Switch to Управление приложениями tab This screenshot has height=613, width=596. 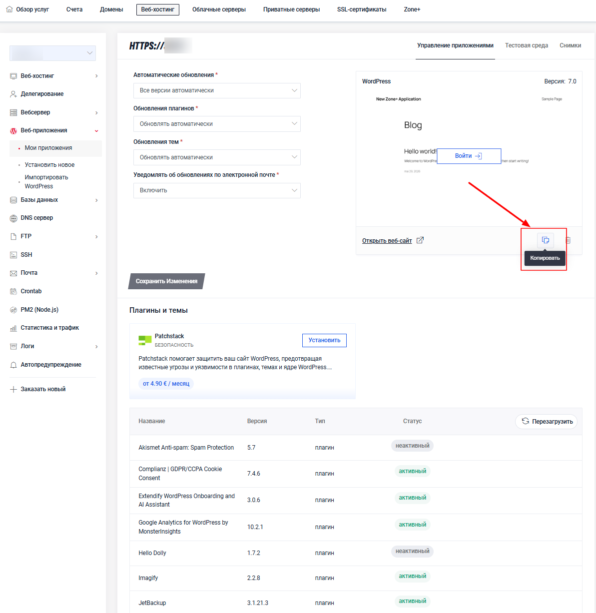tap(455, 45)
